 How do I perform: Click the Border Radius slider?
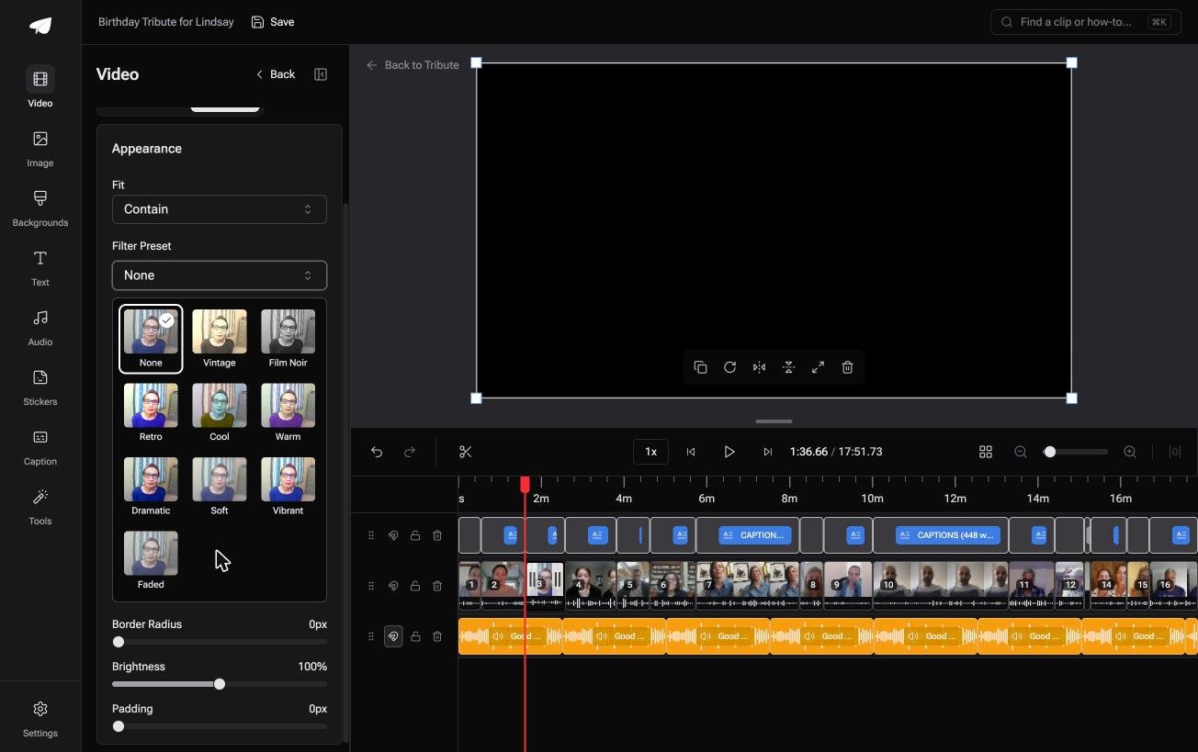pos(220,642)
